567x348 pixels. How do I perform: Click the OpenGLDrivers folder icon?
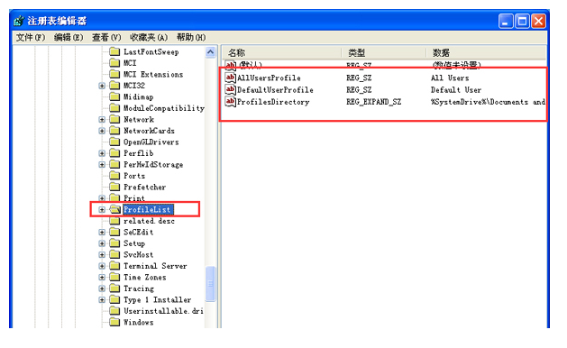pyautogui.click(x=114, y=142)
